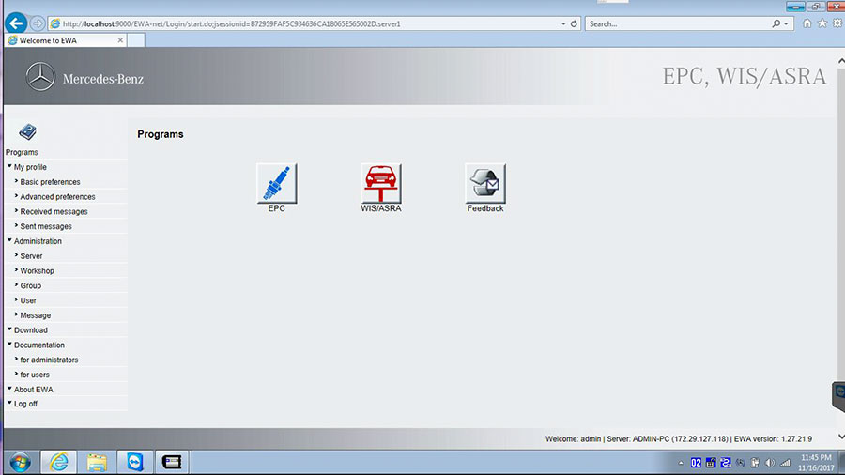Open the File Explorer folder taskbar icon
This screenshot has width=845, height=475.
click(x=97, y=462)
